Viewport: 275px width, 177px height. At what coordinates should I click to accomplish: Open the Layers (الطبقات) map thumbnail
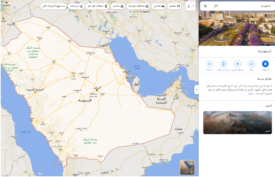point(187,168)
